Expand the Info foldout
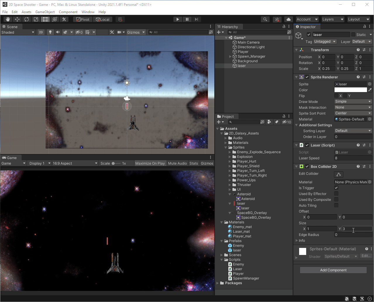374x302 pixels. click(297, 241)
